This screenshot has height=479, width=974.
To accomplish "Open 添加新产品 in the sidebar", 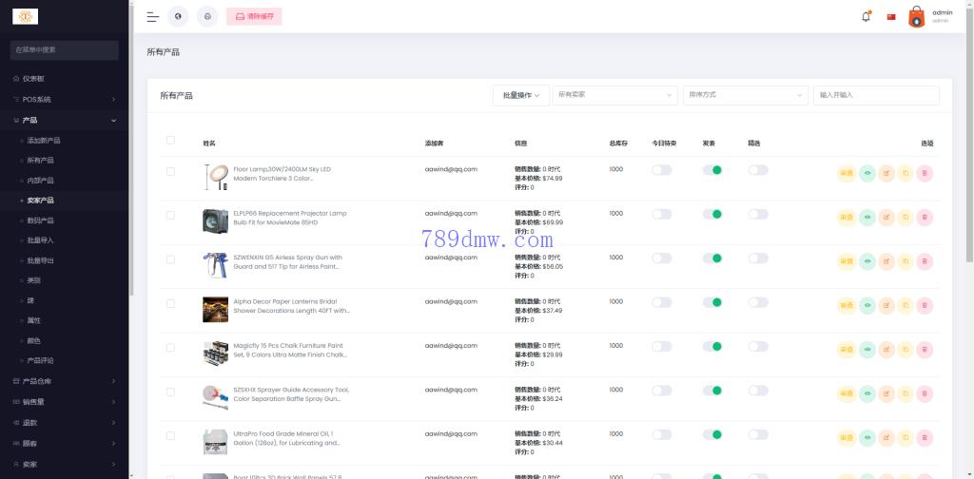I will tap(44, 141).
